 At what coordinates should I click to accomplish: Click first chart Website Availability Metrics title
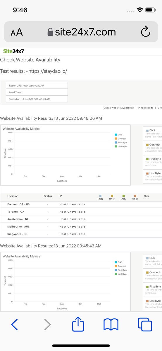point(21,129)
